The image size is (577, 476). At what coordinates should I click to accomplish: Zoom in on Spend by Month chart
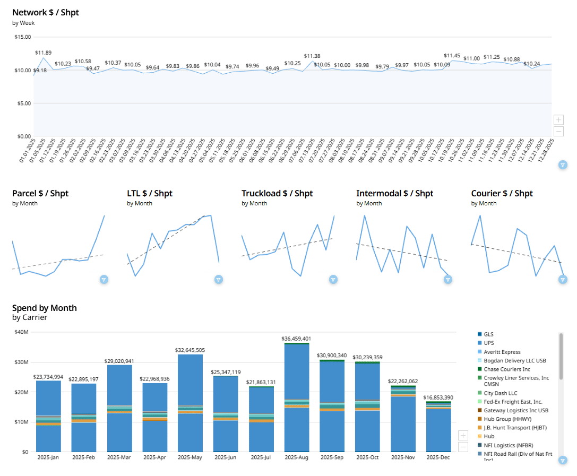tap(463, 435)
